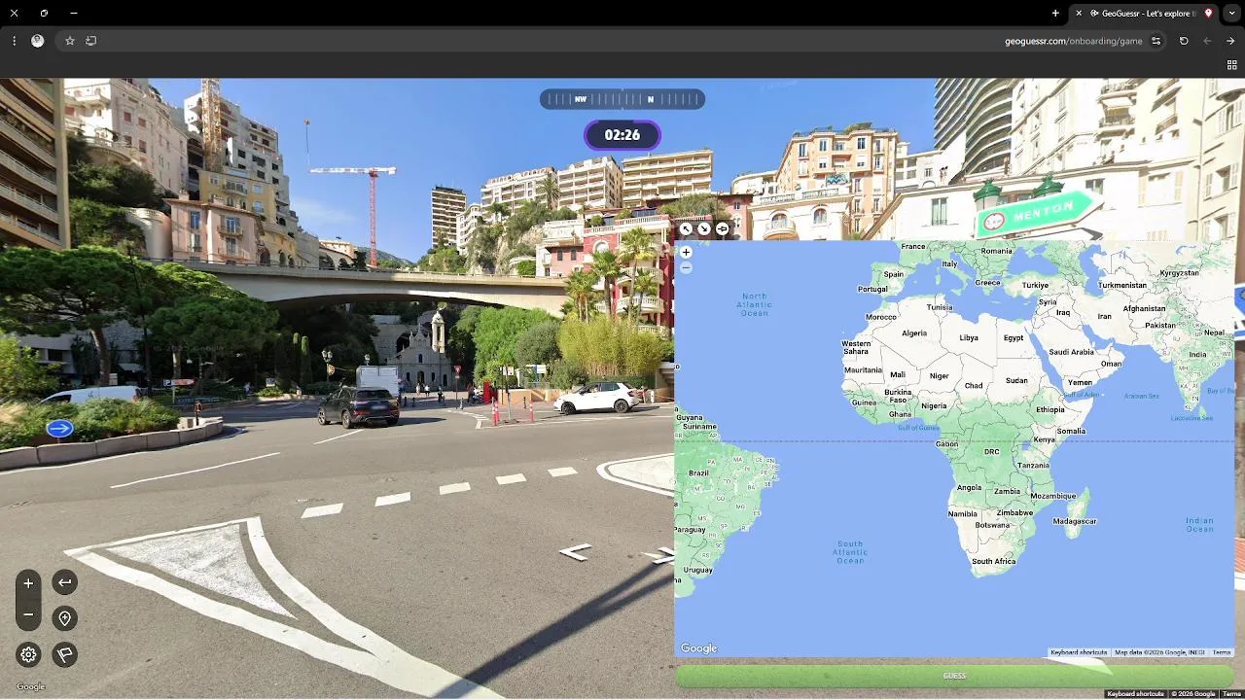This screenshot has width=1245, height=700.
Task: Click on Egypt on the map
Action: 1014,337
